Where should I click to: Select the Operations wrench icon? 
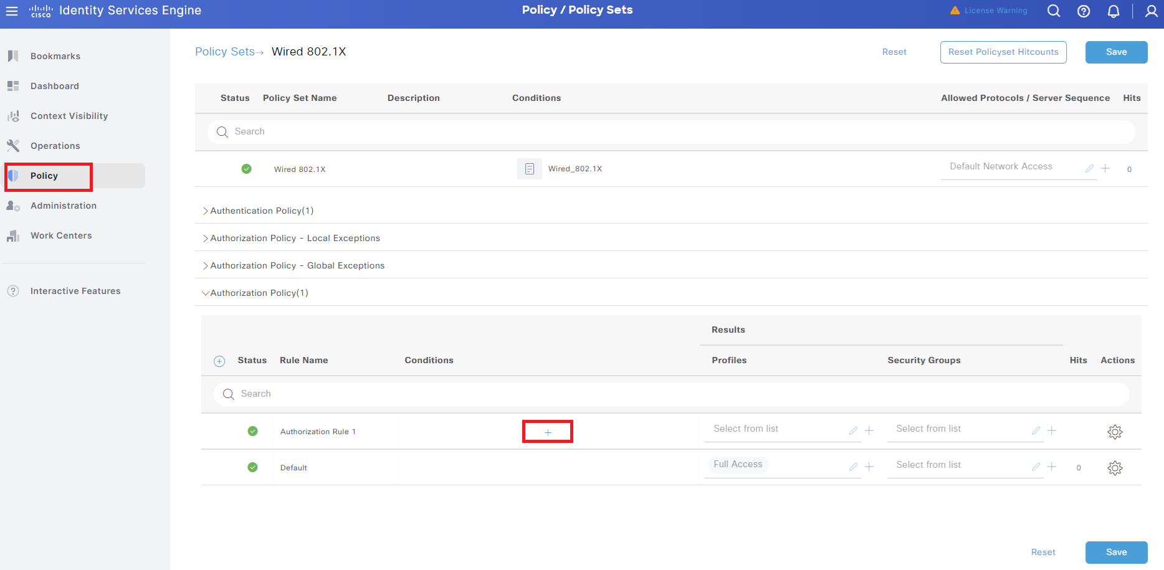[x=13, y=145]
